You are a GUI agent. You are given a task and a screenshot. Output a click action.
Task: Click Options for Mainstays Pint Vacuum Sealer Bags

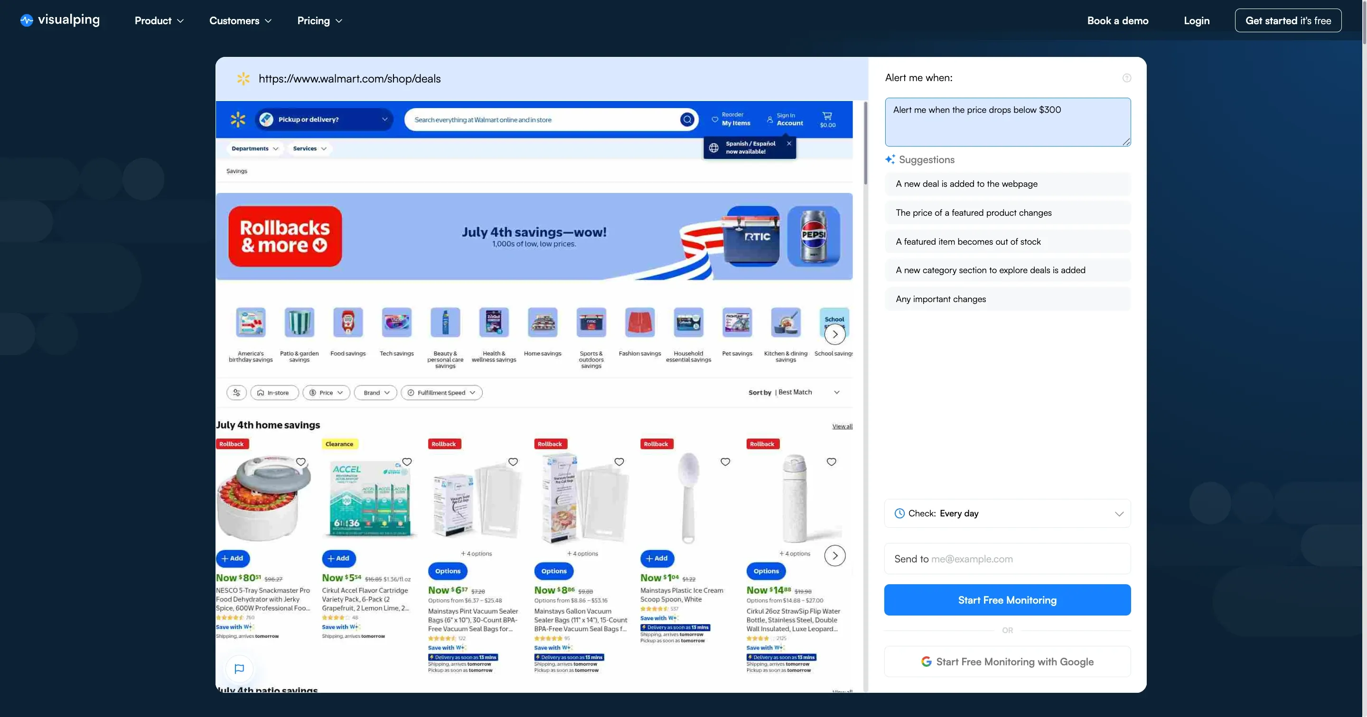448,570
